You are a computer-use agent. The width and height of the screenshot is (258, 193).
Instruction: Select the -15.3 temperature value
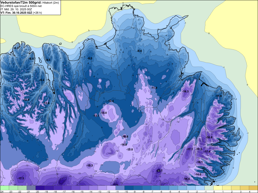pyautogui.click(x=90, y=166)
